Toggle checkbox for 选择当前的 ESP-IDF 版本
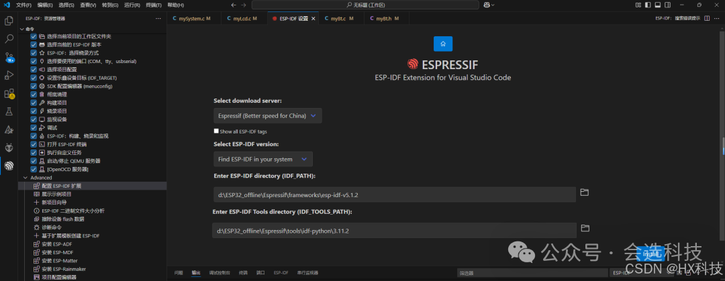 [x=34, y=45]
